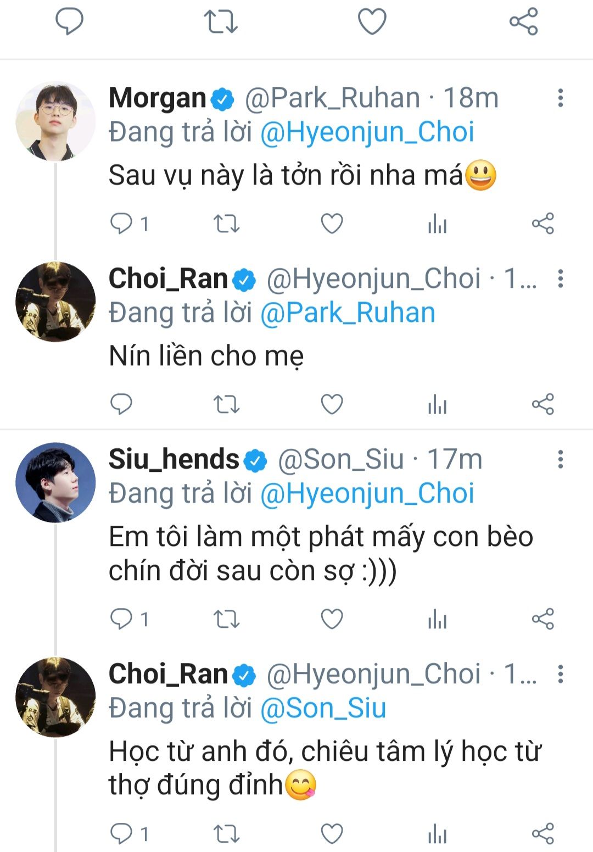The width and height of the screenshot is (593, 852).
Task: Open Siu_hends' profile picture
Action: coord(55,482)
